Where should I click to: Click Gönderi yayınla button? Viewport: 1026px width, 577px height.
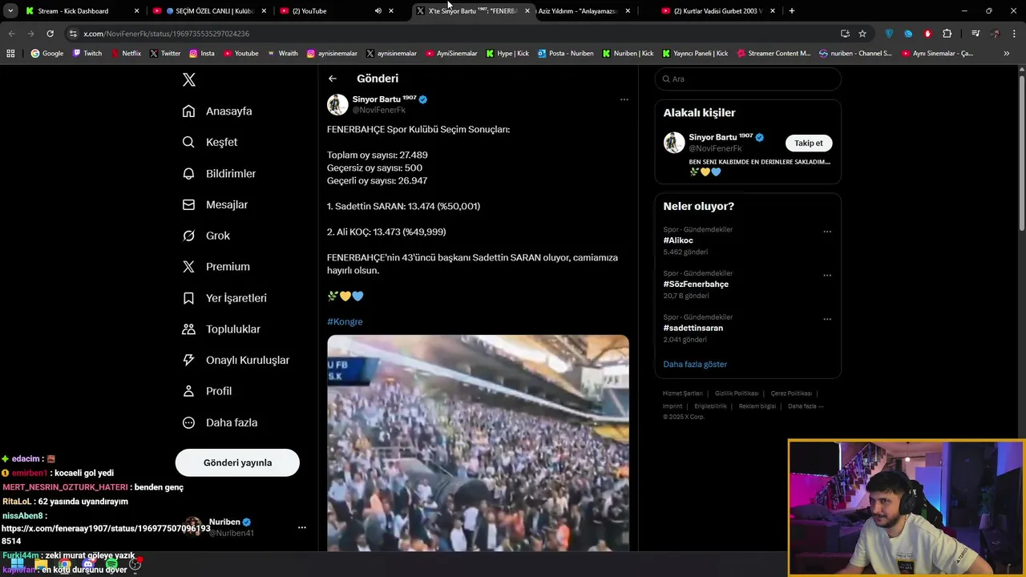[237, 462]
